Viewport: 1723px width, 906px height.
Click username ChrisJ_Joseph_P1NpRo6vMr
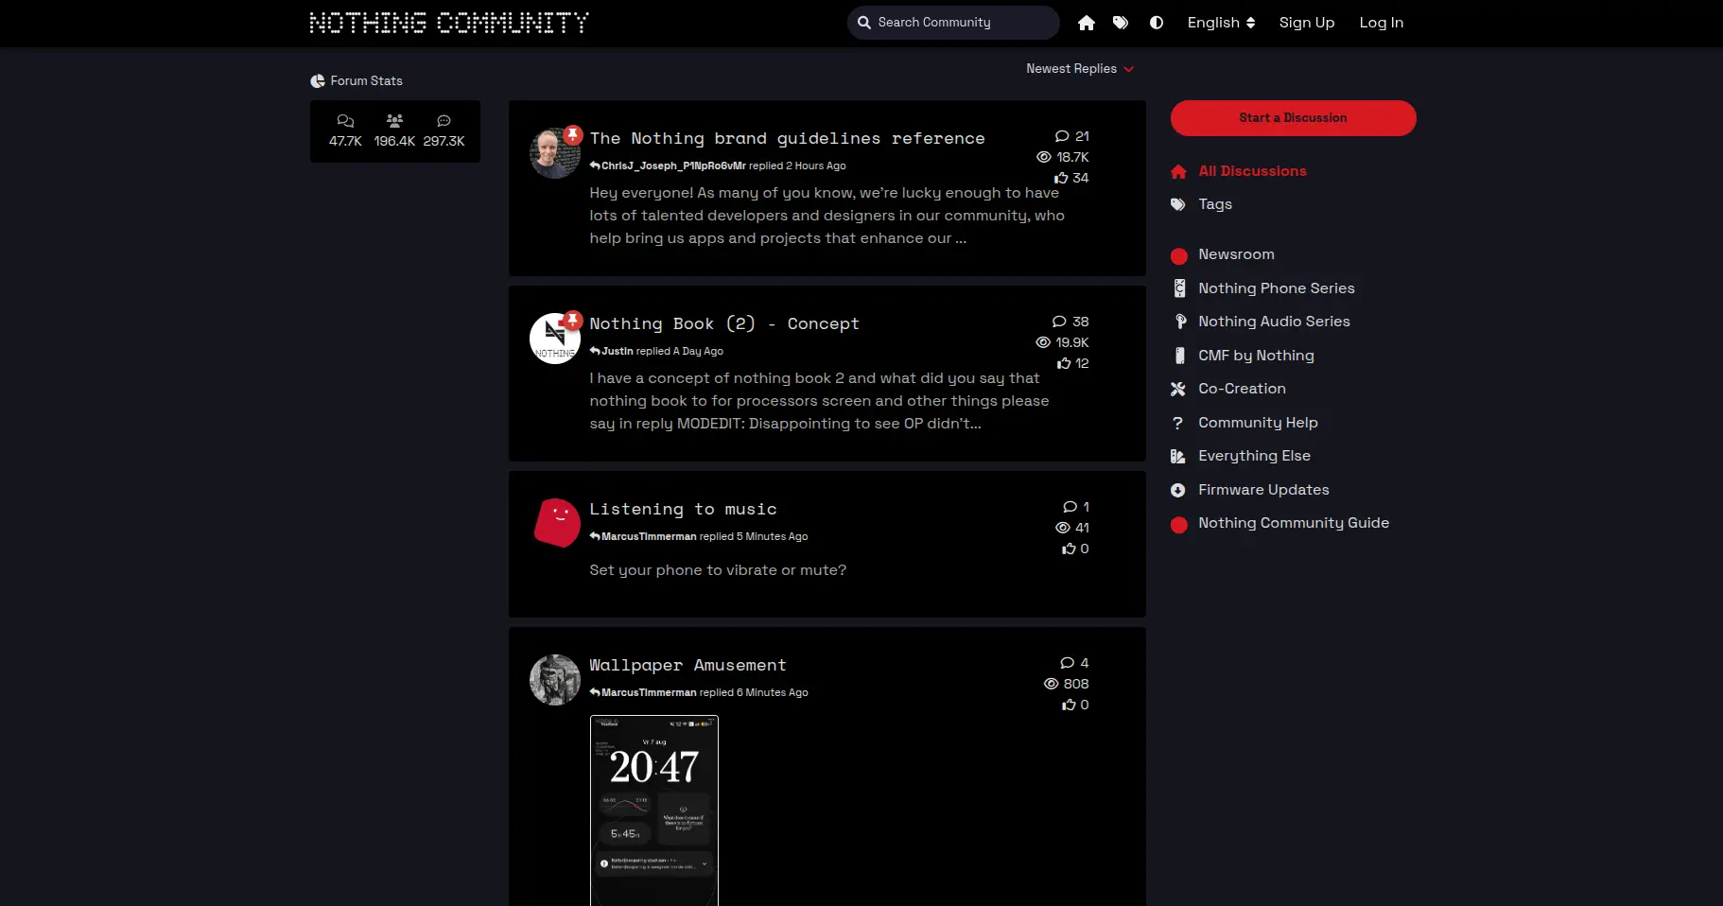673,166
